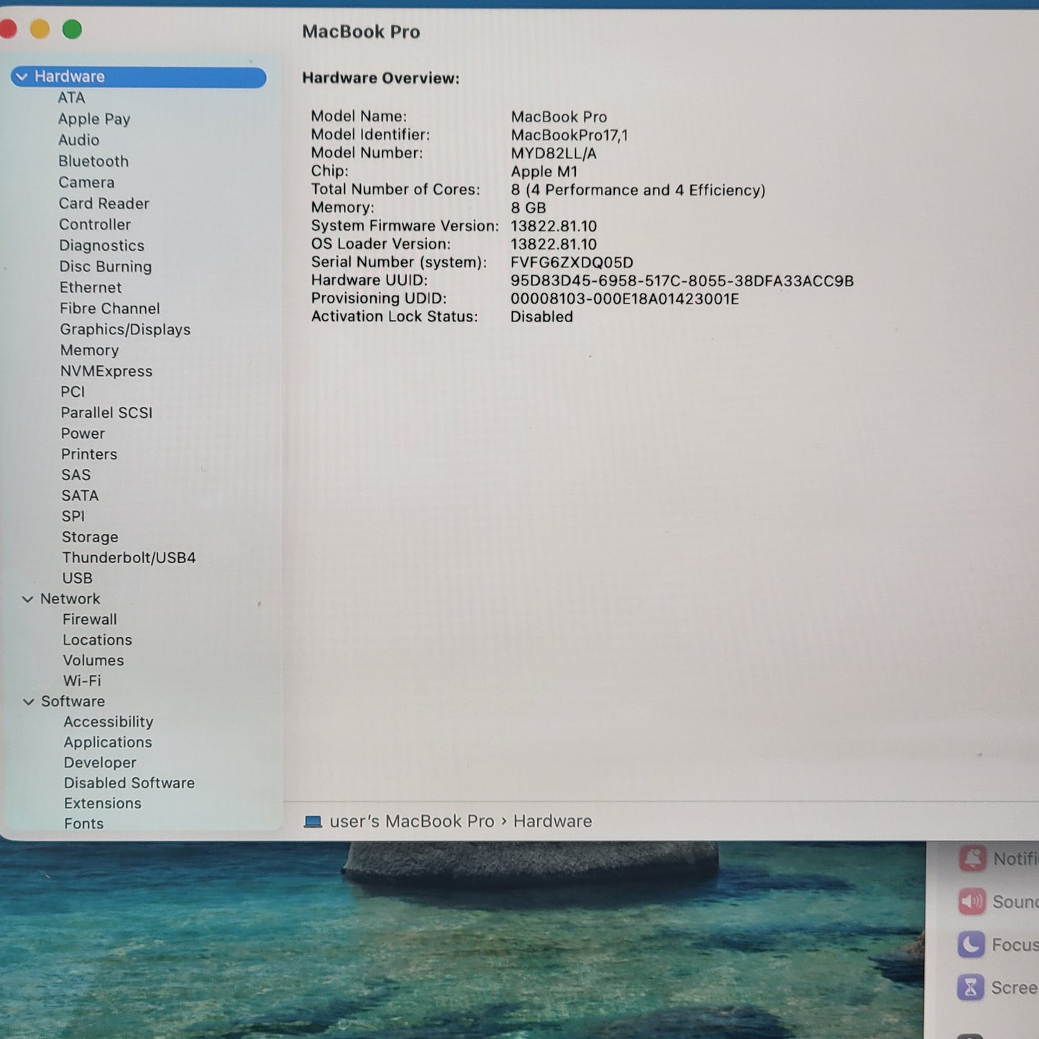Open Disabled Software entry
This screenshot has width=1039, height=1039.
(x=129, y=783)
